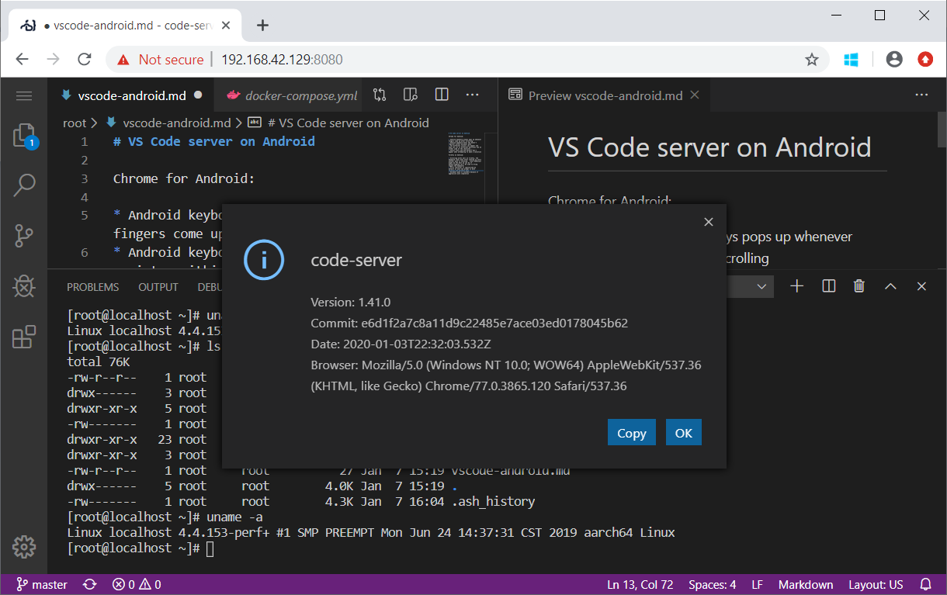Click Ln 13, Col 72 in status bar

(x=639, y=585)
